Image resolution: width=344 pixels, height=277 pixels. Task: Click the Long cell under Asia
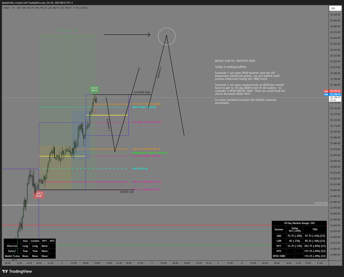coord(25,246)
